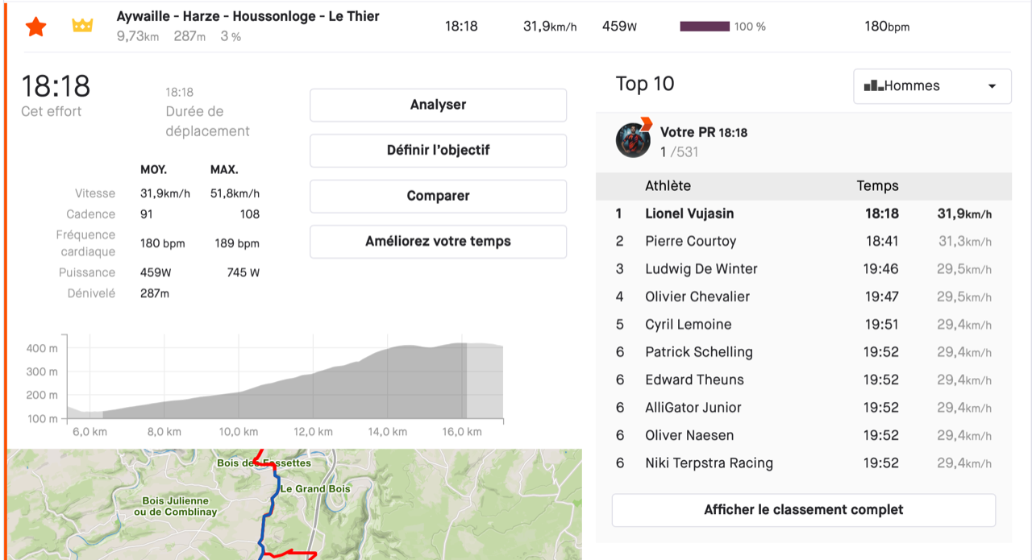Image resolution: width=1032 pixels, height=560 pixels.
Task: Click Améliorez votre temps button
Action: [x=438, y=241]
